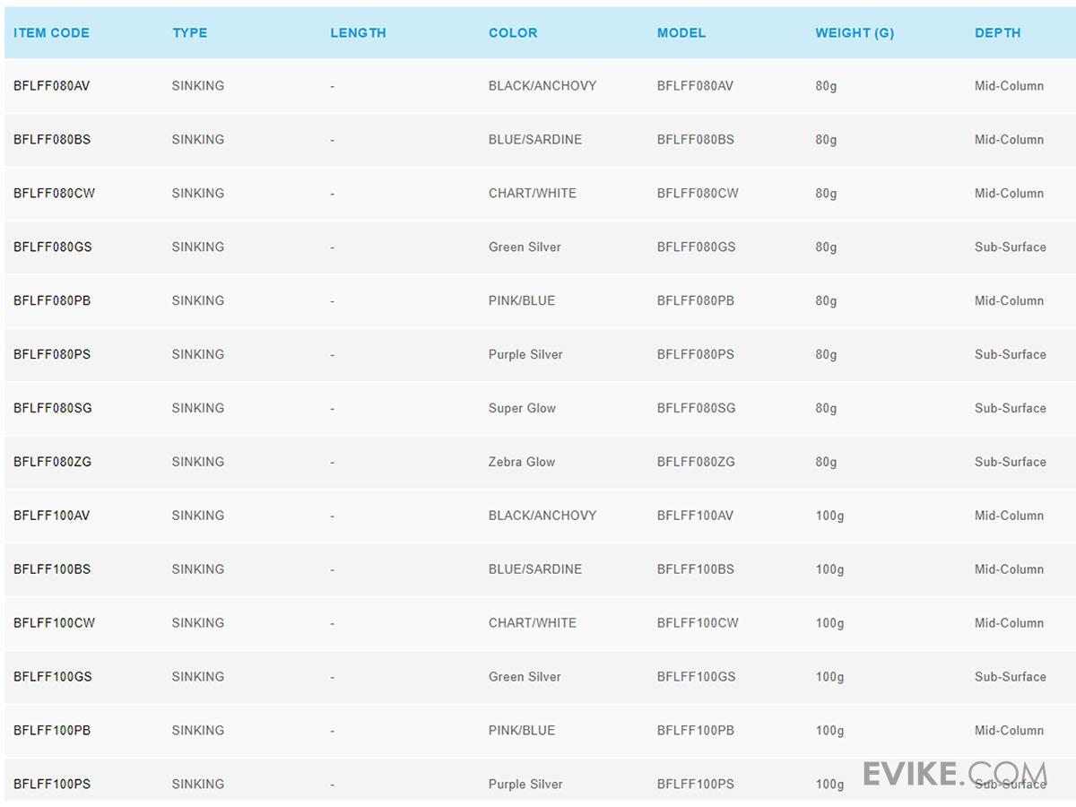Click the Super Glow color cell
The width and height of the screenshot is (1076, 807).
coord(522,409)
